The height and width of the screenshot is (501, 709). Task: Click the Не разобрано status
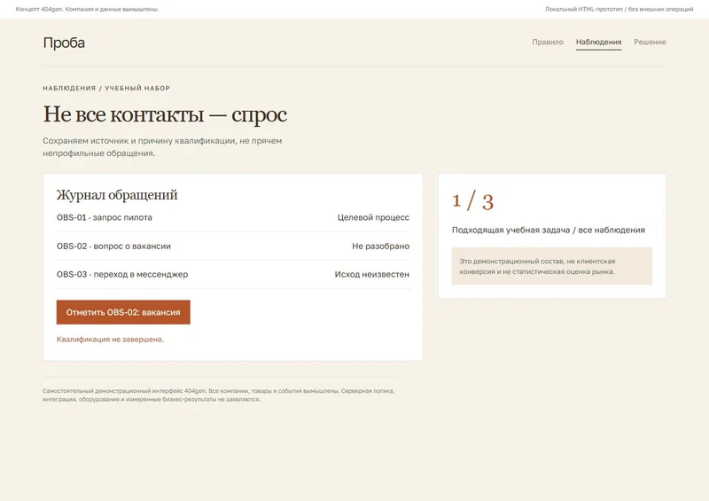pyautogui.click(x=381, y=247)
